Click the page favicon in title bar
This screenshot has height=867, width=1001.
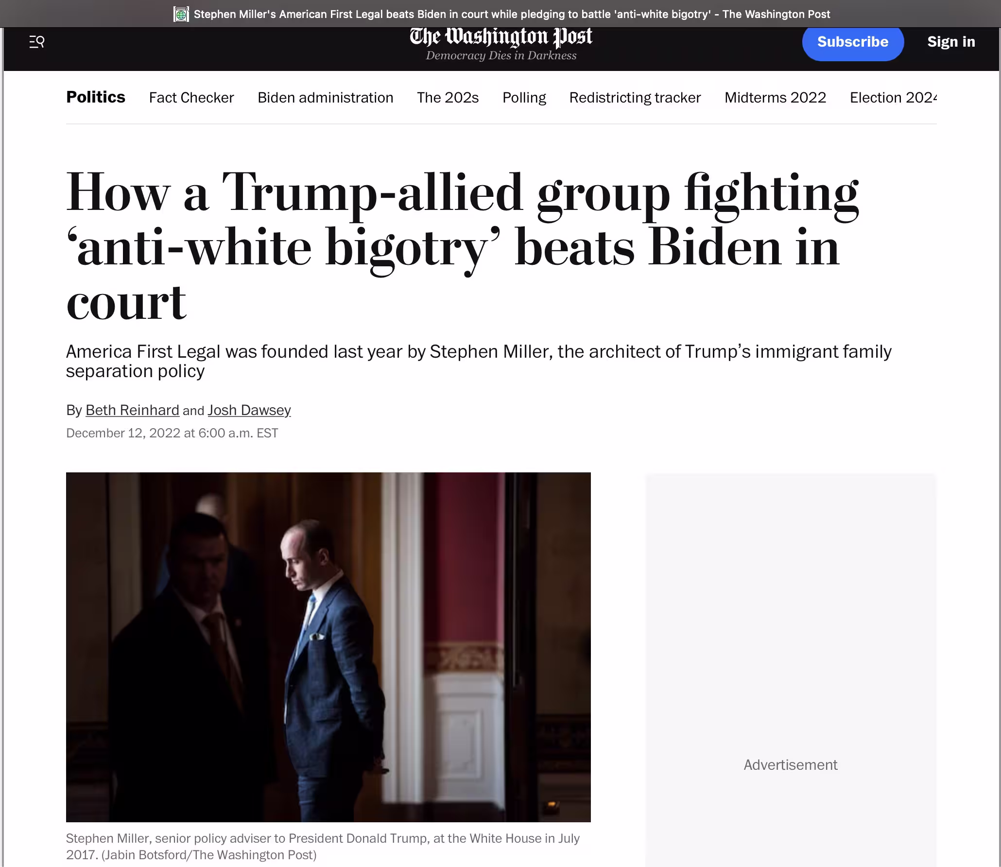[181, 14]
